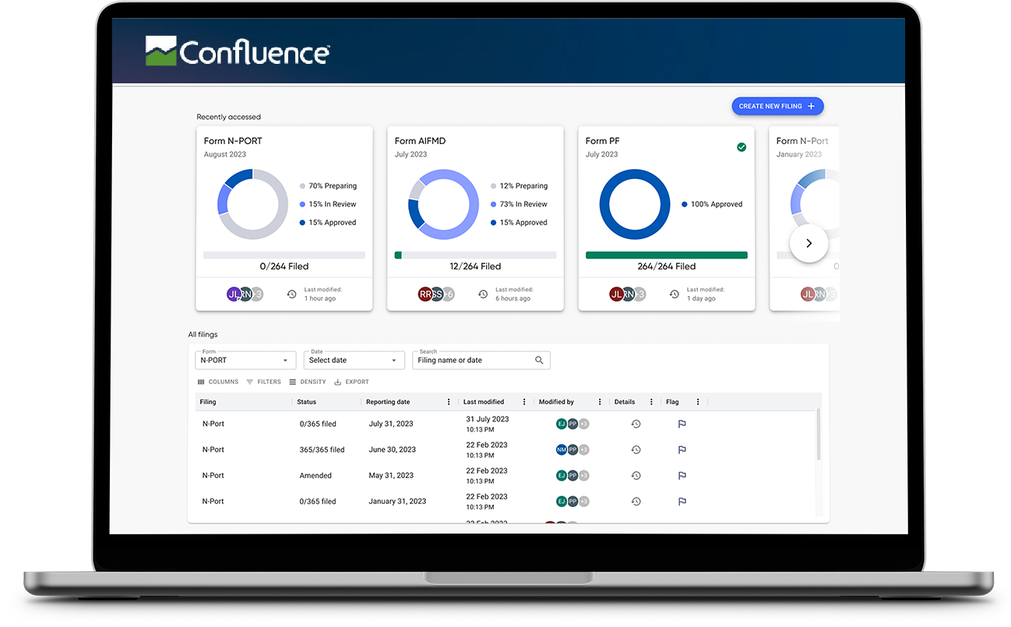Viewport: 1011px width, 627px height.
Task: Open the Modified by column options menu
Action: [600, 402]
